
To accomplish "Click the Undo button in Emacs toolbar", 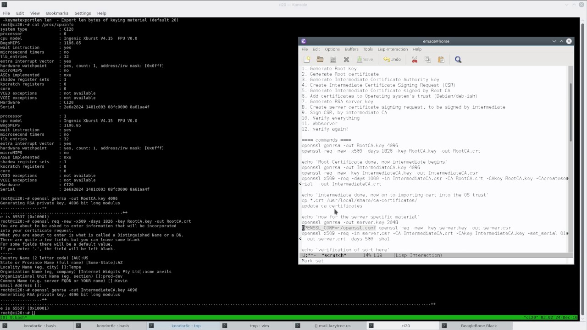I will [392, 60].
